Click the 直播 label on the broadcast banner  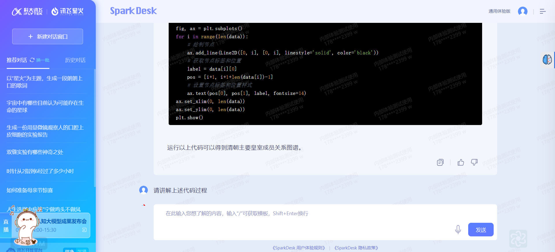6,226
